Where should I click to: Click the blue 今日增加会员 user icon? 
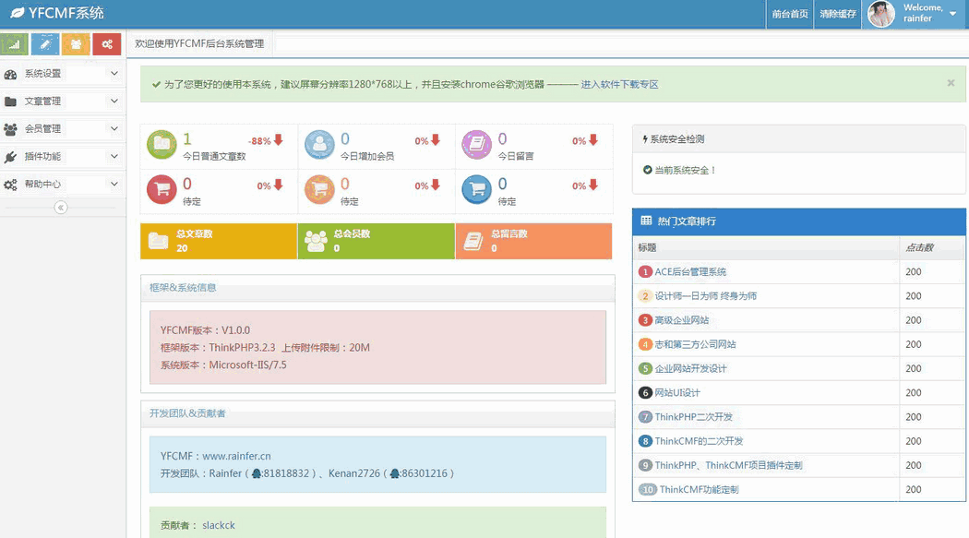[319, 144]
